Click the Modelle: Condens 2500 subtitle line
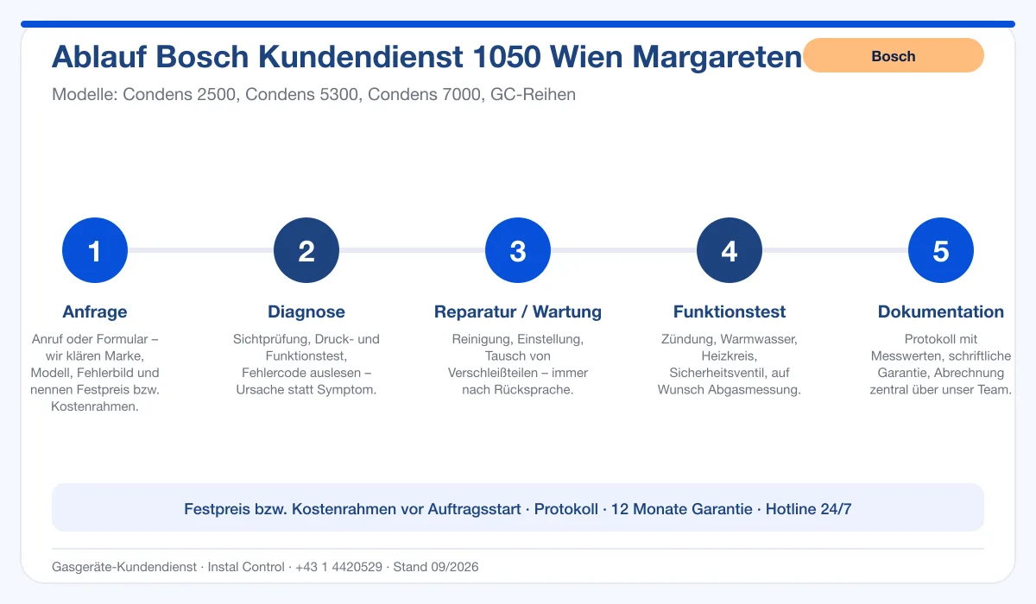Image resolution: width=1036 pixels, height=604 pixels. [313, 94]
